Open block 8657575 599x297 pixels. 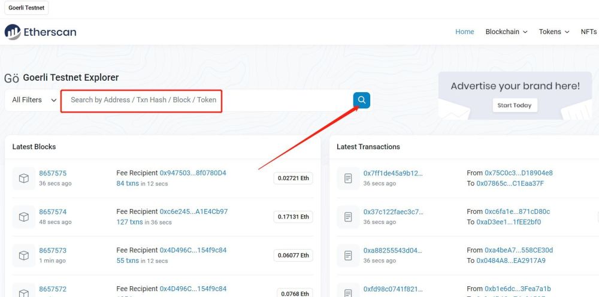coord(53,173)
